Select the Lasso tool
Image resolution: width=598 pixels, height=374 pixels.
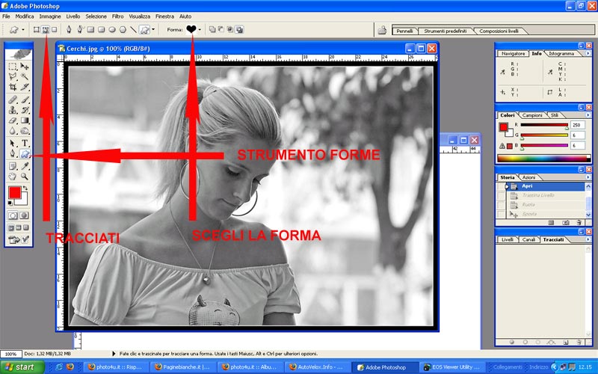pos(13,76)
